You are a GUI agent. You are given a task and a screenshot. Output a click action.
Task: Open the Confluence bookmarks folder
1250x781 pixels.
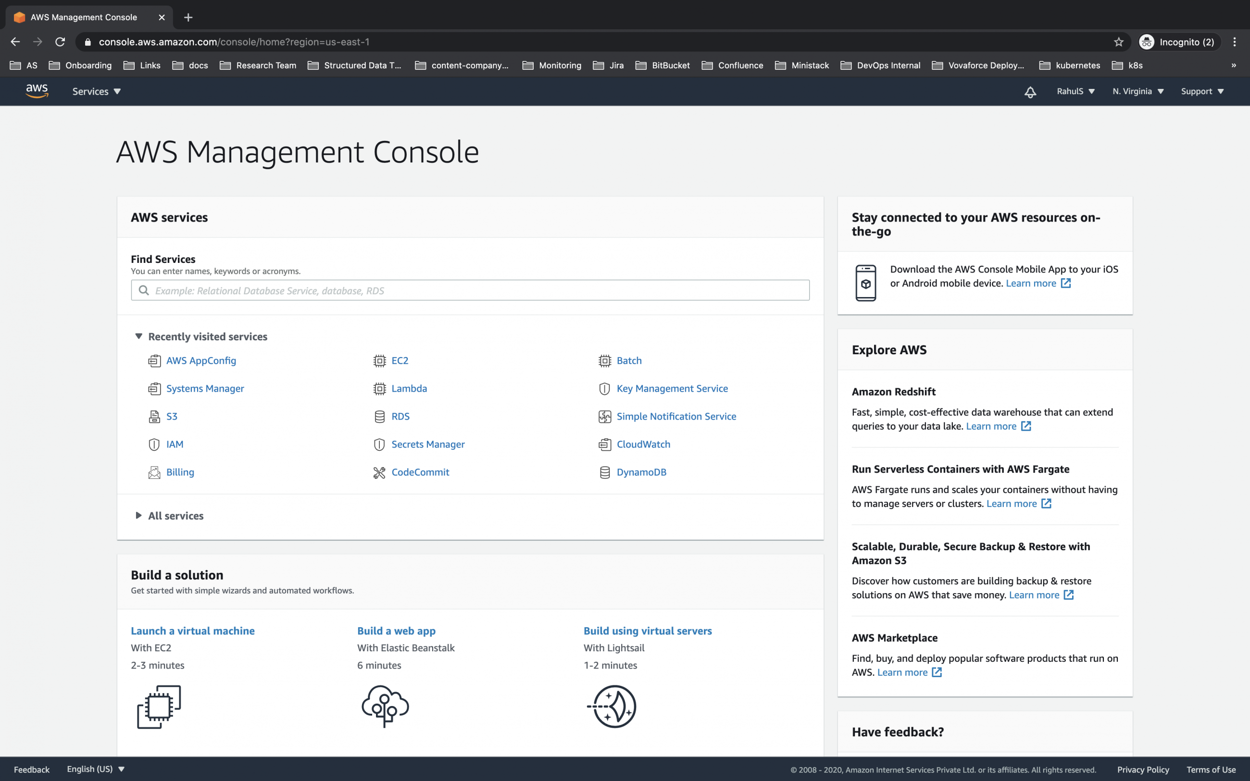tap(732, 65)
